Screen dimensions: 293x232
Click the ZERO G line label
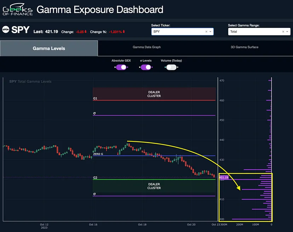[99, 154]
